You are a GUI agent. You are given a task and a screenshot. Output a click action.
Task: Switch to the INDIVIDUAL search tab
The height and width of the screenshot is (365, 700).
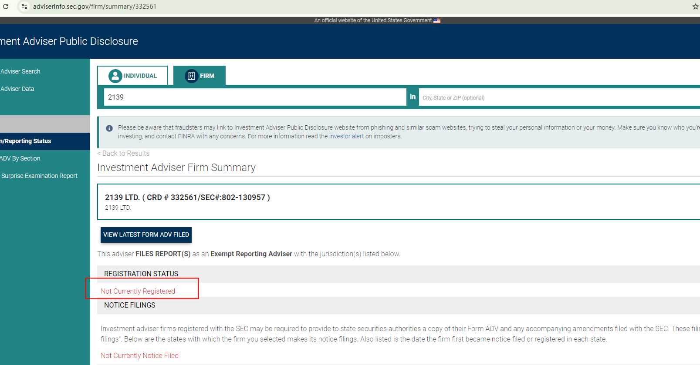coord(132,76)
